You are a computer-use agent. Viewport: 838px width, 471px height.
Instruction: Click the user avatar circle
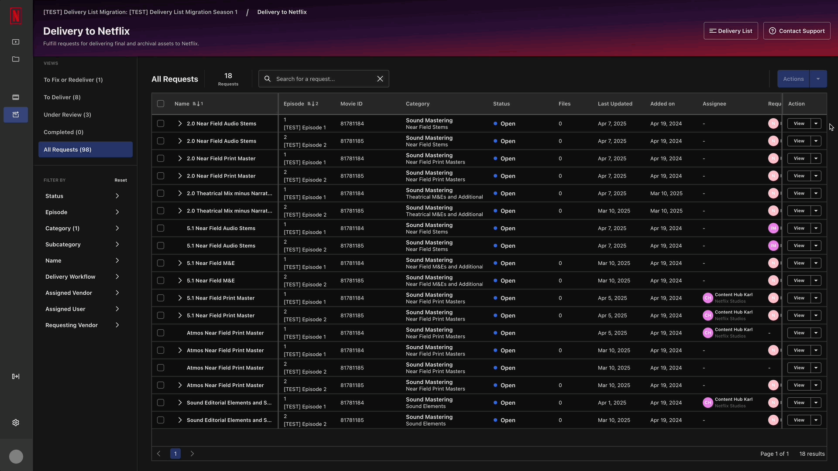[16, 457]
